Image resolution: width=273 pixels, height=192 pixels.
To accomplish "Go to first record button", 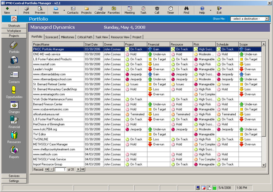I will [47, 169].
